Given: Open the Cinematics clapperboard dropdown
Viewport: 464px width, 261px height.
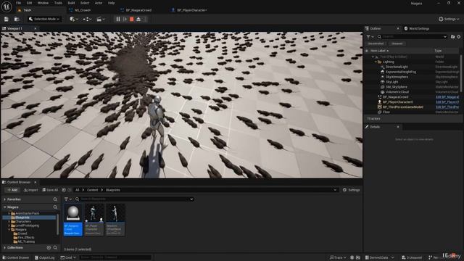Looking at the screenshot, I should coord(101,20).
